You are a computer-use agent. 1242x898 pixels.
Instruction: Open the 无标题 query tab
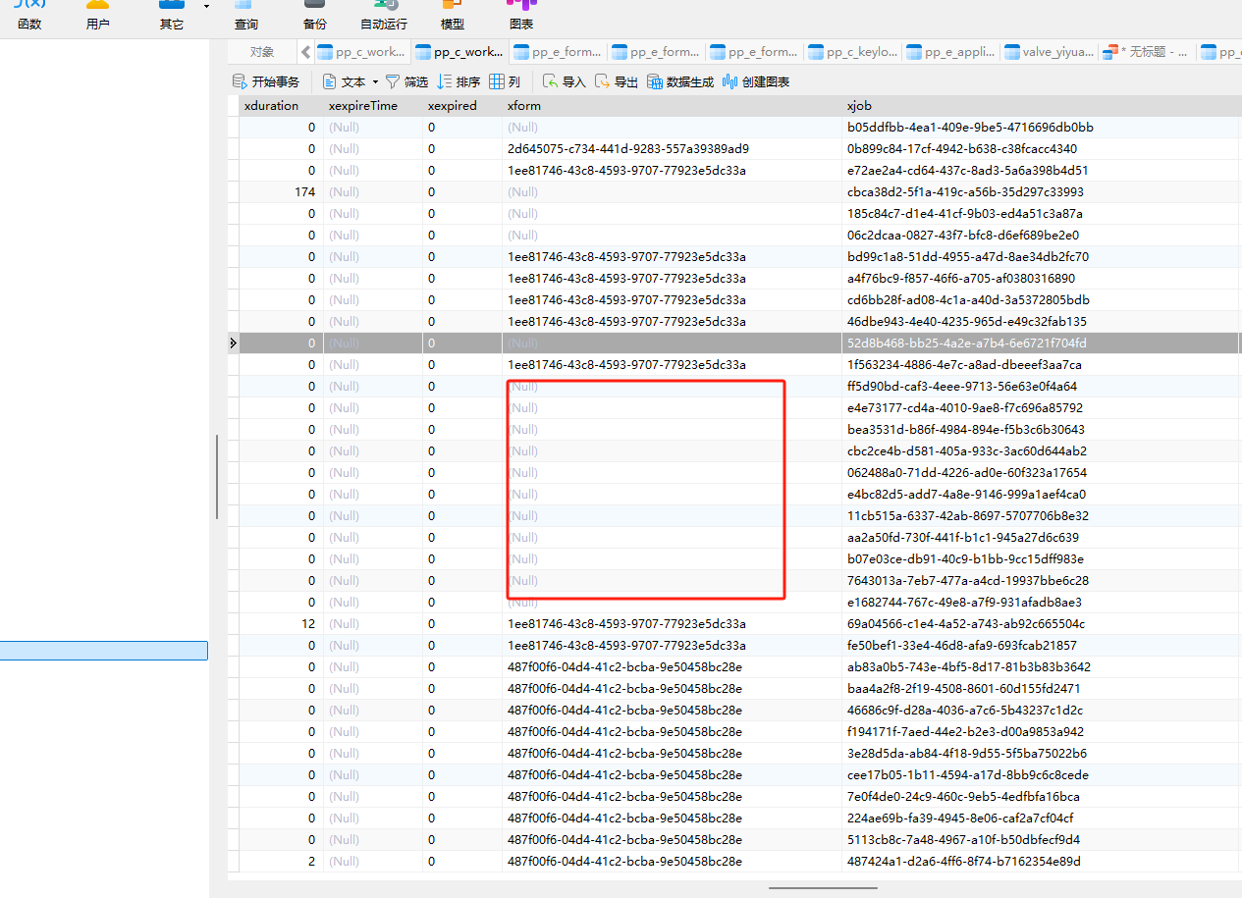click(1149, 52)
